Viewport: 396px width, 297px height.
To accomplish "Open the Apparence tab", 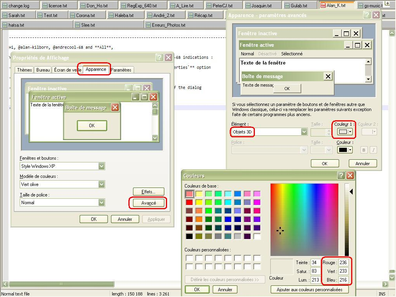I will click(96, 69).
